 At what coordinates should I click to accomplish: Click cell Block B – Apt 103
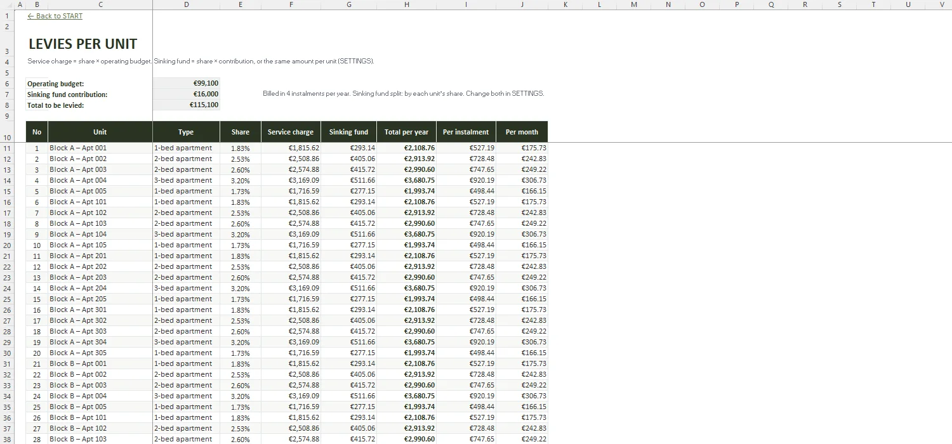tap(100, 439)
